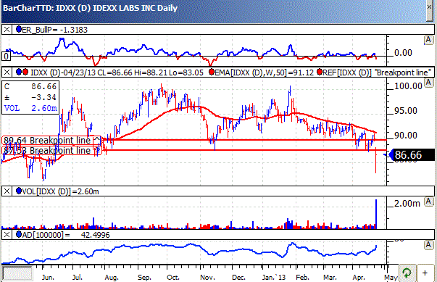The width and height of the screenshot is (437, 282).
Task: Select the 89.64 Breakpoint line label
Action: pos(52,140)
